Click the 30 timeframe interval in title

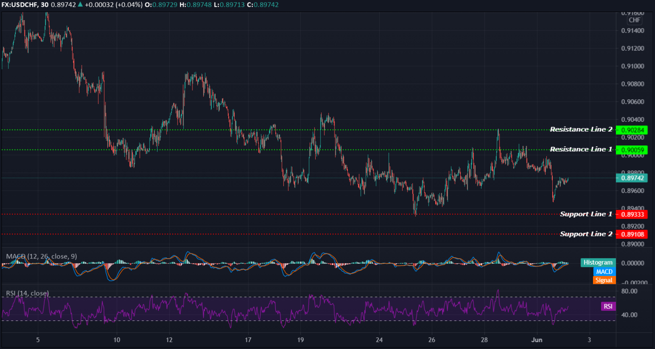click(x=45, y=5)
